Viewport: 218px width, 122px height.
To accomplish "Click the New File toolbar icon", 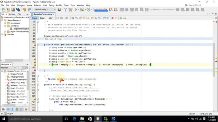I will point(4,9).
